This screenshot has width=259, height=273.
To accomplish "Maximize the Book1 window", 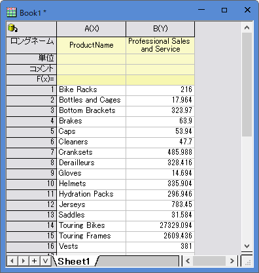I will [x=224, y=10].
